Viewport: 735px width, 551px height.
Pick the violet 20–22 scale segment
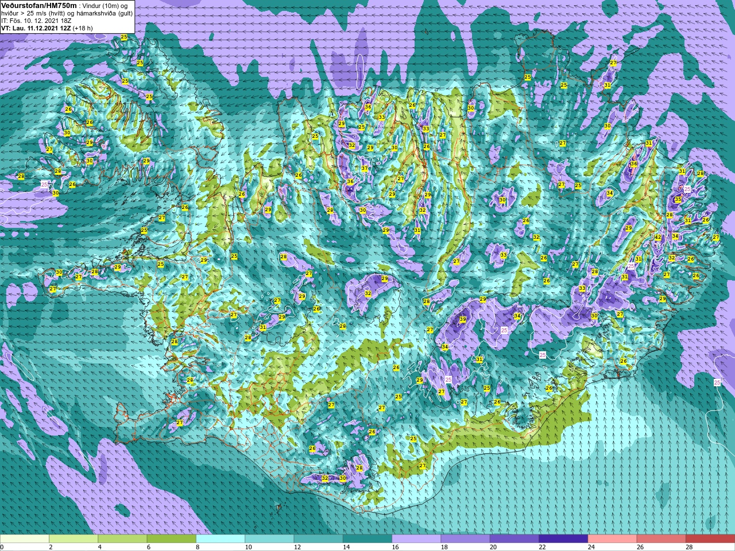pos(514,540)
